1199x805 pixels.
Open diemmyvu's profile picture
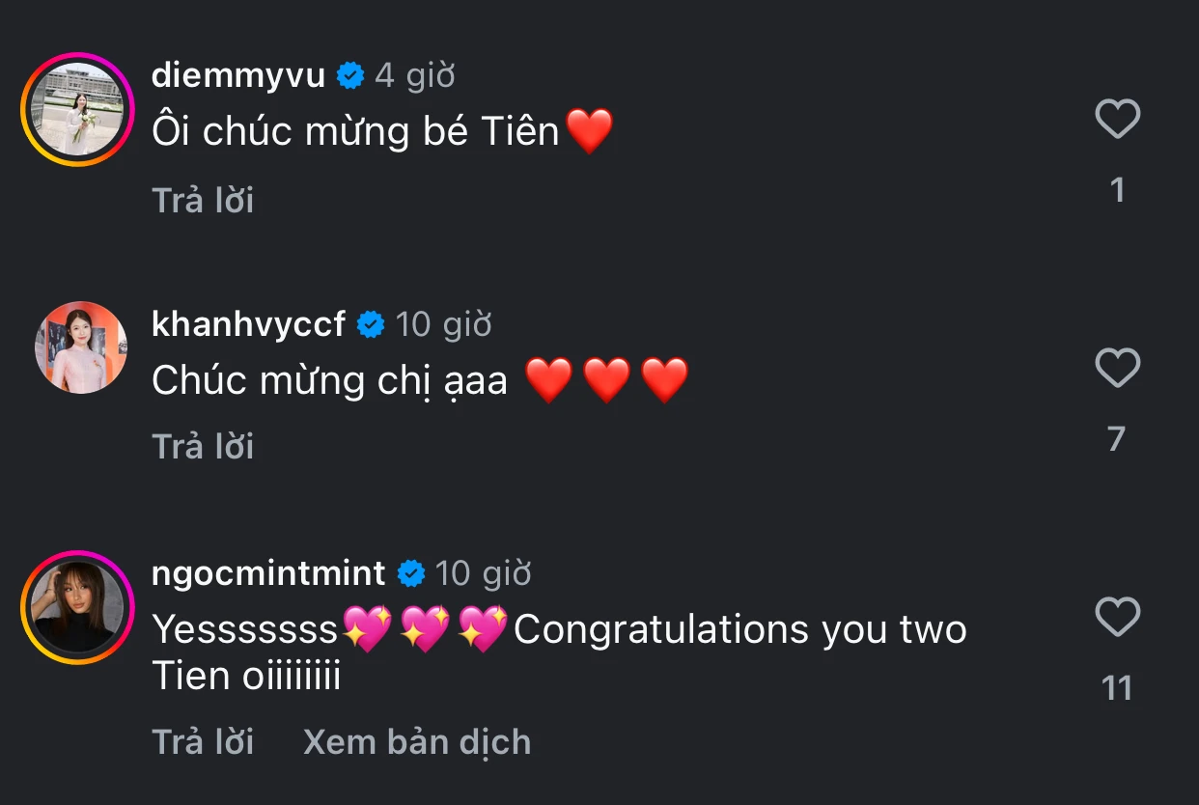pyautogui.click(x=77, y=109)
